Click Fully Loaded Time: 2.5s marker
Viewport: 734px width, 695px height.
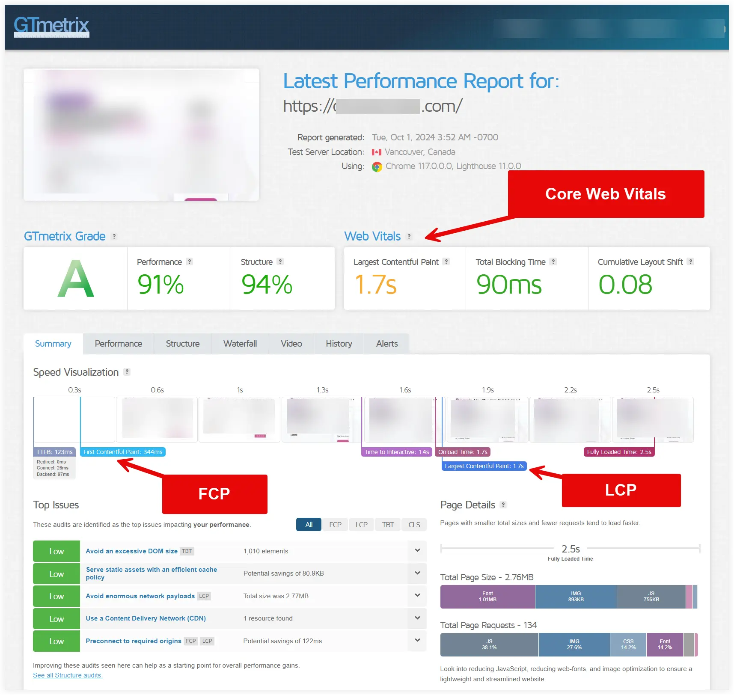[619, 452]
